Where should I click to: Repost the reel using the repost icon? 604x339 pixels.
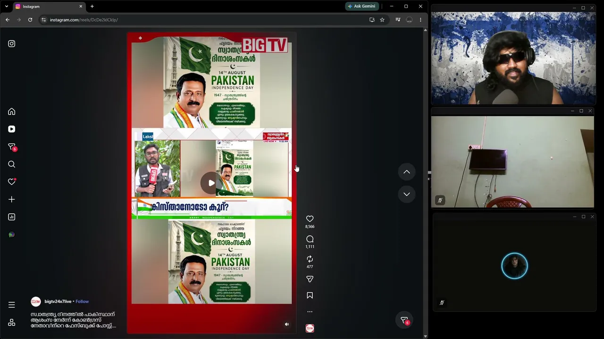pyautogui.click(x=310, y=259)
